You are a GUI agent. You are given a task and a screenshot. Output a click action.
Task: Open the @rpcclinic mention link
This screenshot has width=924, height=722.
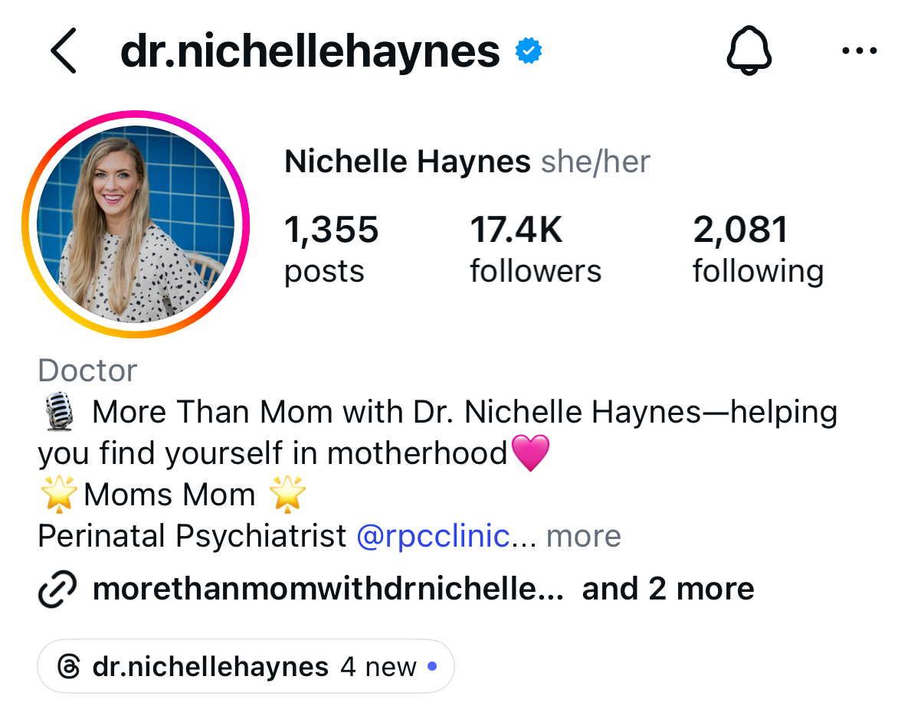433,537
